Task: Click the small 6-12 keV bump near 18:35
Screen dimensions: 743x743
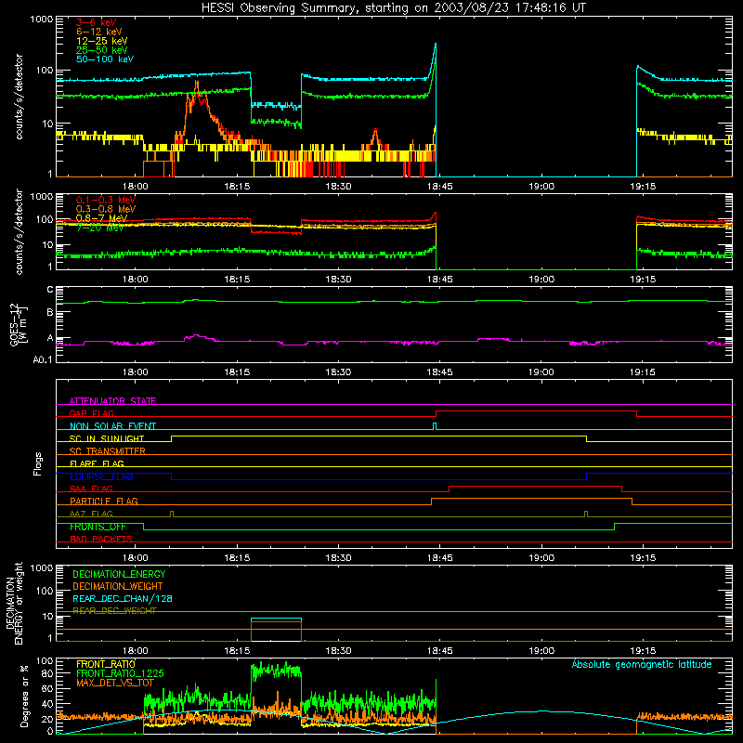Action: [375, 137]
